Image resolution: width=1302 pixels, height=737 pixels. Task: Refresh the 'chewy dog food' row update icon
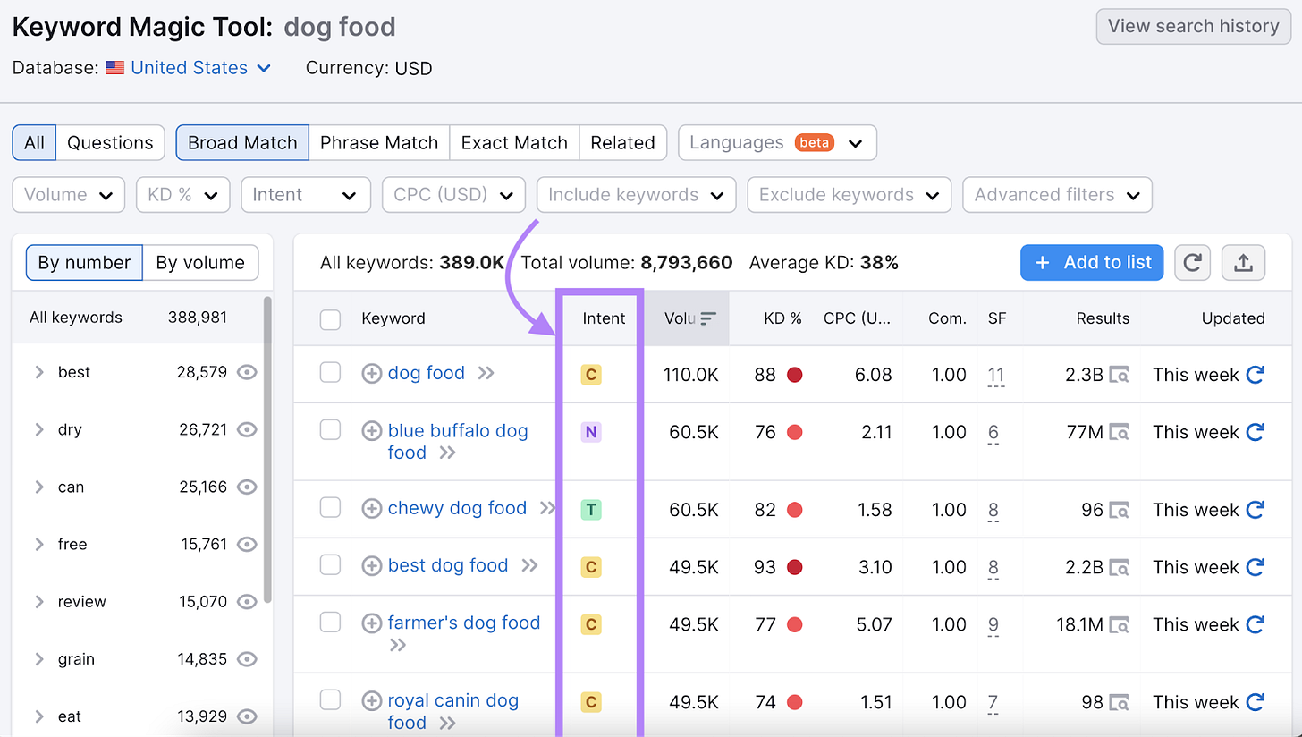point(1255,510)
